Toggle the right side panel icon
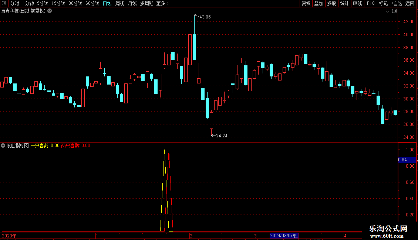The image size is (418, 240). point(394,11)
